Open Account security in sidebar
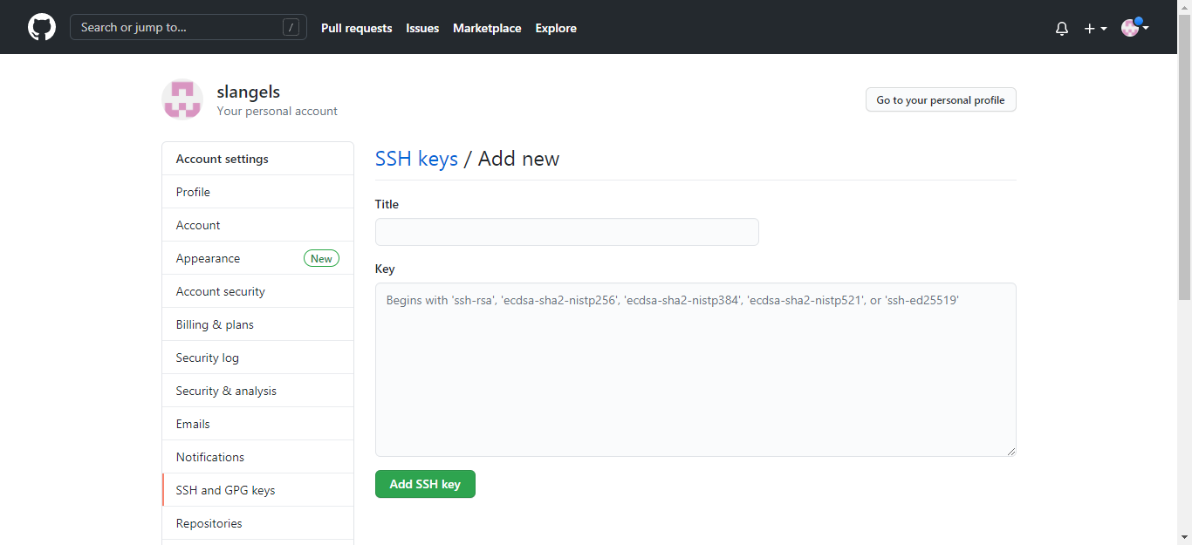This screenshot has width=1192, height=545. coord(257,291)
